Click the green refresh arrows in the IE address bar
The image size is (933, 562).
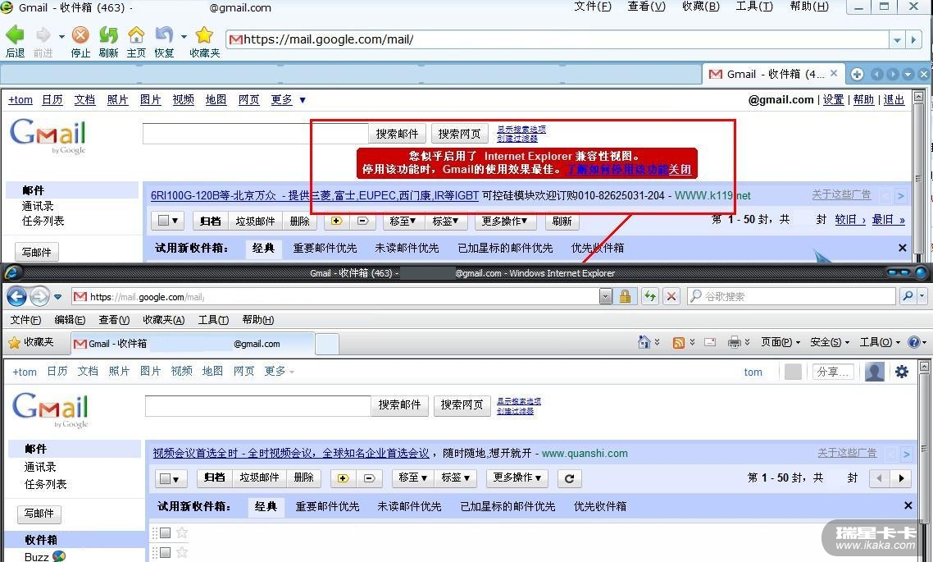tap(650, 296)
